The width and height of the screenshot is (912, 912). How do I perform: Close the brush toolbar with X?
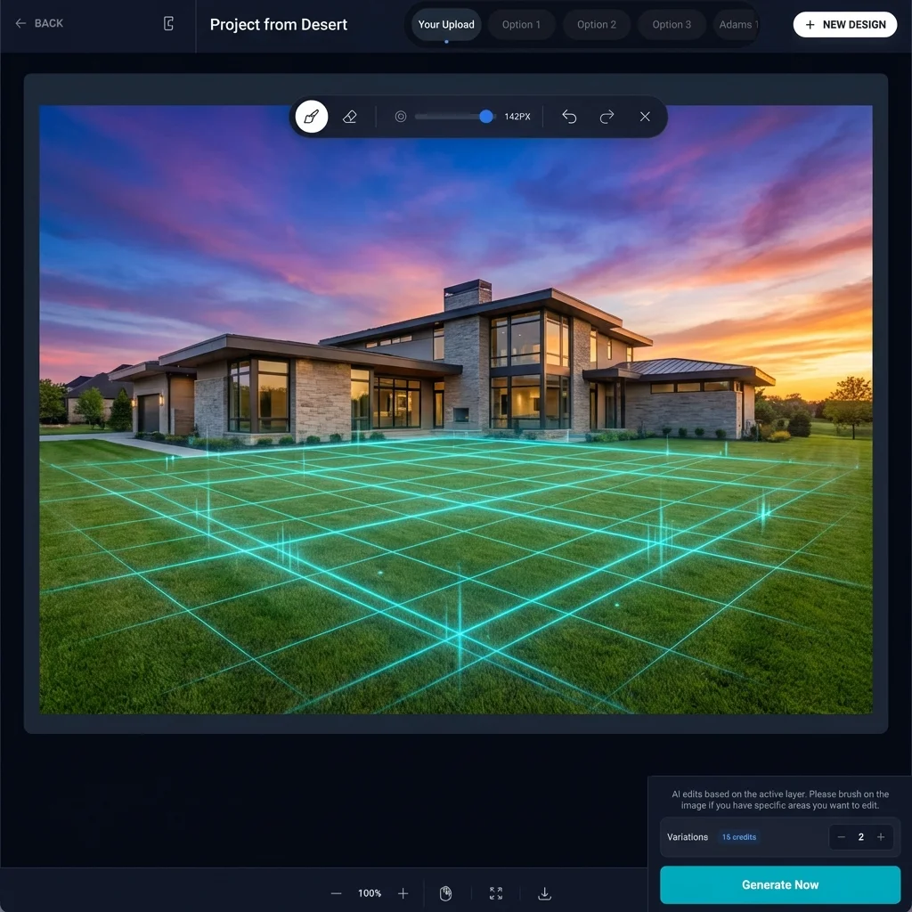(645, 117)
